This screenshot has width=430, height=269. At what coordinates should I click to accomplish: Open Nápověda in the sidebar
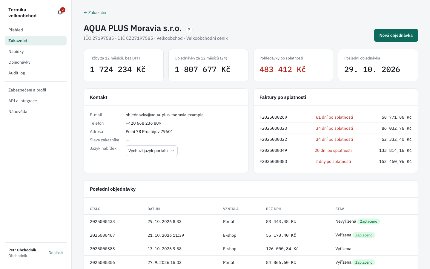coord(36,111)
